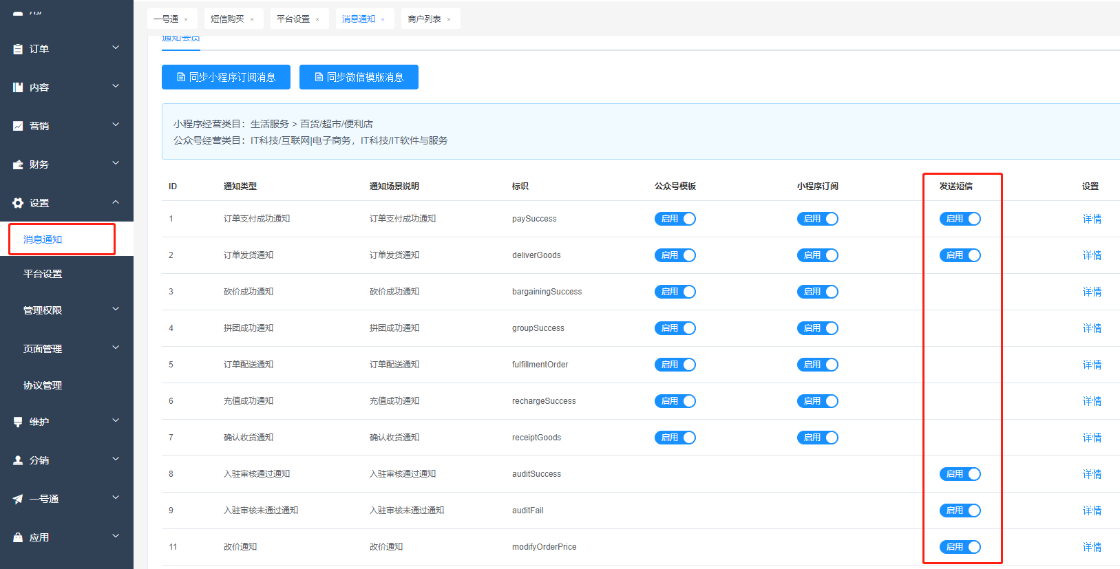Viewport: 1120px width, 569px height.
Task: Toggle 小程序订阅 switch for rechargeSuccess
Action: (x=818, y=401)
